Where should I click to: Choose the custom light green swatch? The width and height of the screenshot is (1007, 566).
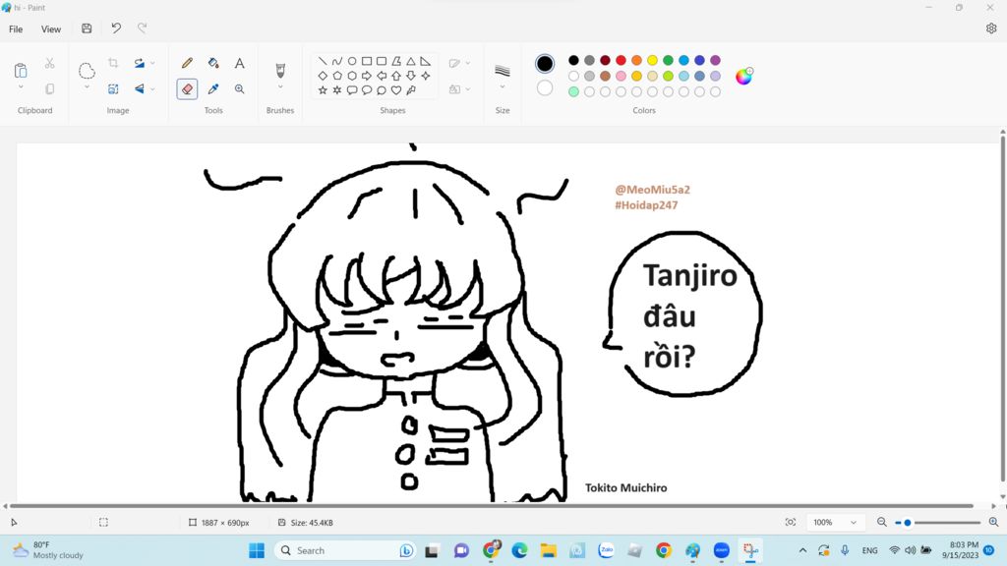(x=573, y=91)
